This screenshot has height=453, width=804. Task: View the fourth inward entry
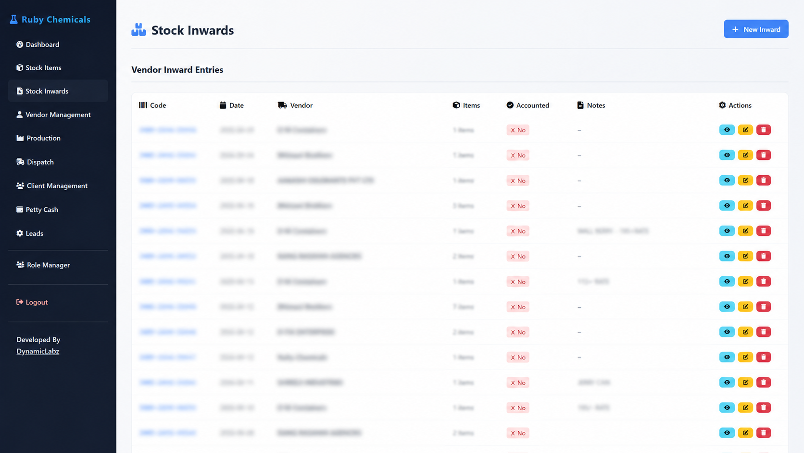[727, 206]
